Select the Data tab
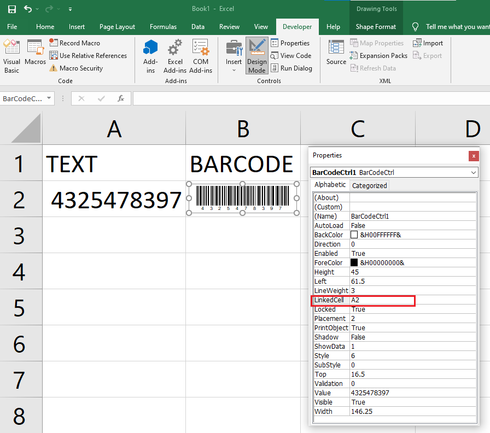 198,27
